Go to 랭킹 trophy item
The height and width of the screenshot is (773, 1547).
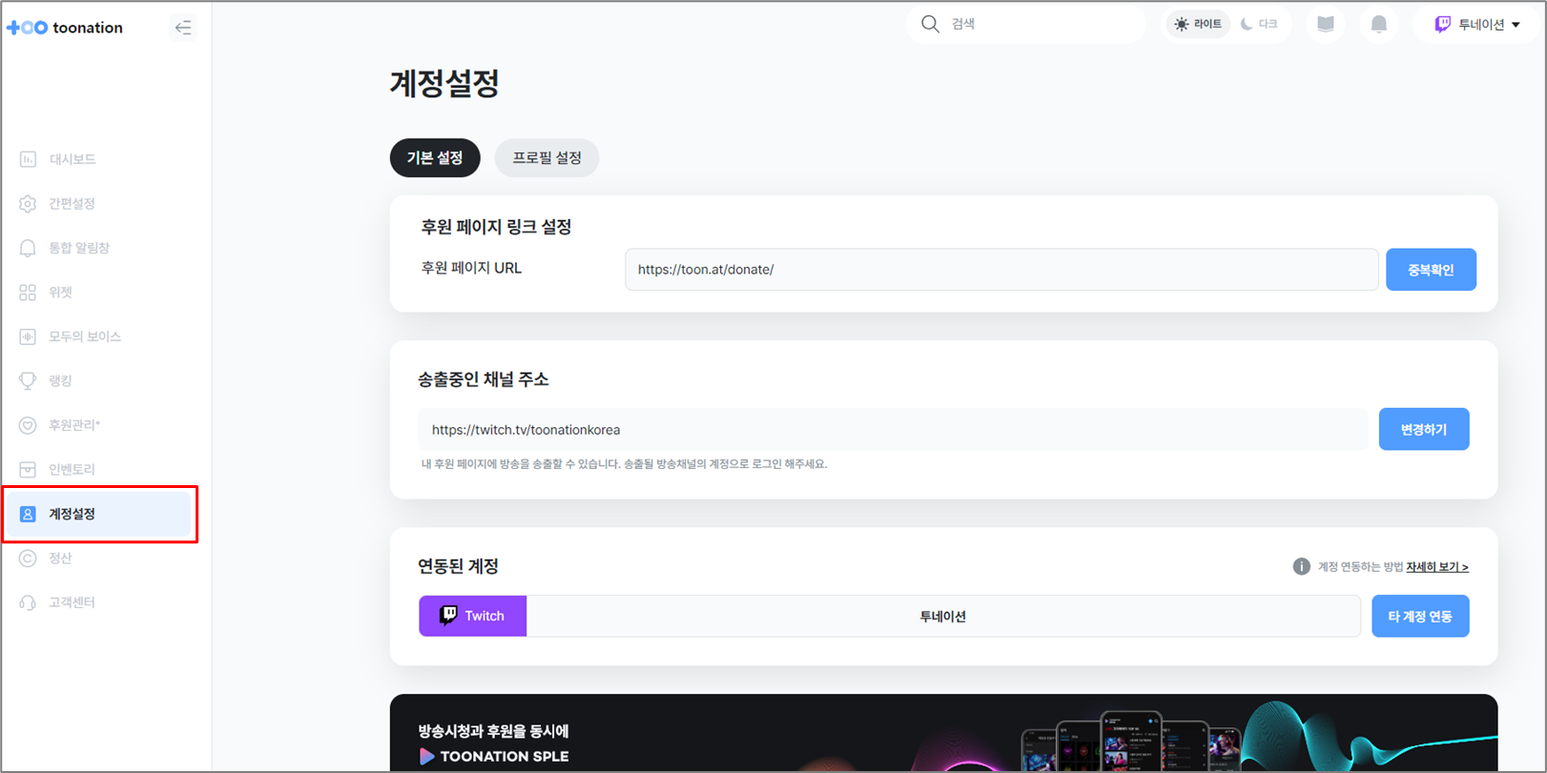[x=60, y=381]
